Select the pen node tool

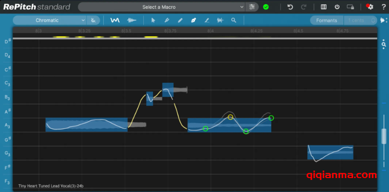[x=194, y=20]
